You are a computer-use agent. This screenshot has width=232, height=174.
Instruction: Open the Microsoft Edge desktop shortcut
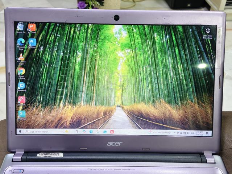(x=21, y=44)
